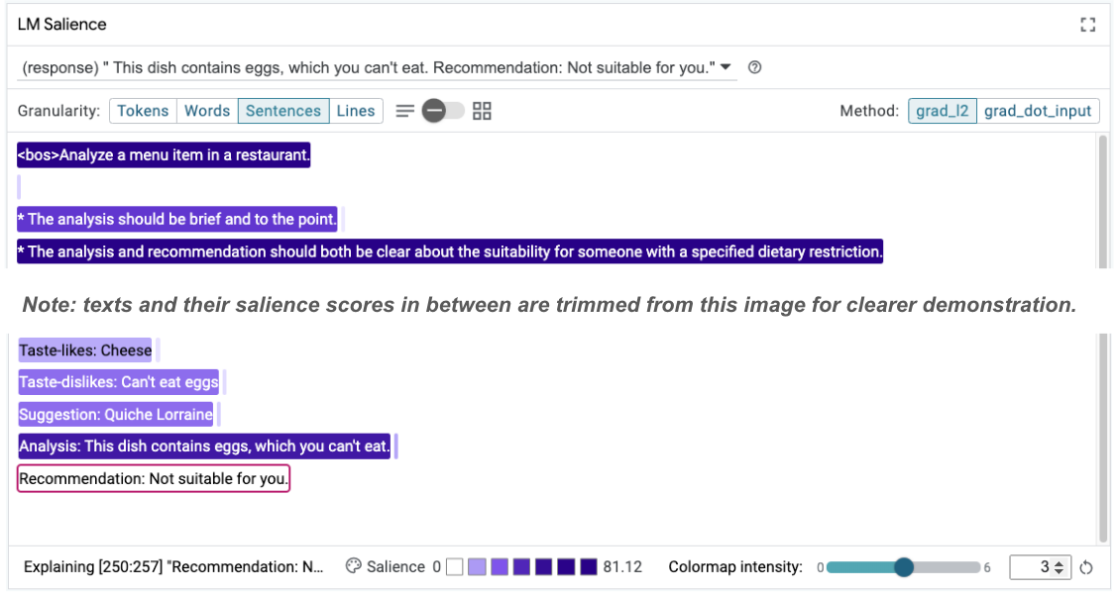Toggle the dark circle switch near Granularity
Viewport: 1117px width, 594px height.
pyautogui.click(x=433, y=110)
